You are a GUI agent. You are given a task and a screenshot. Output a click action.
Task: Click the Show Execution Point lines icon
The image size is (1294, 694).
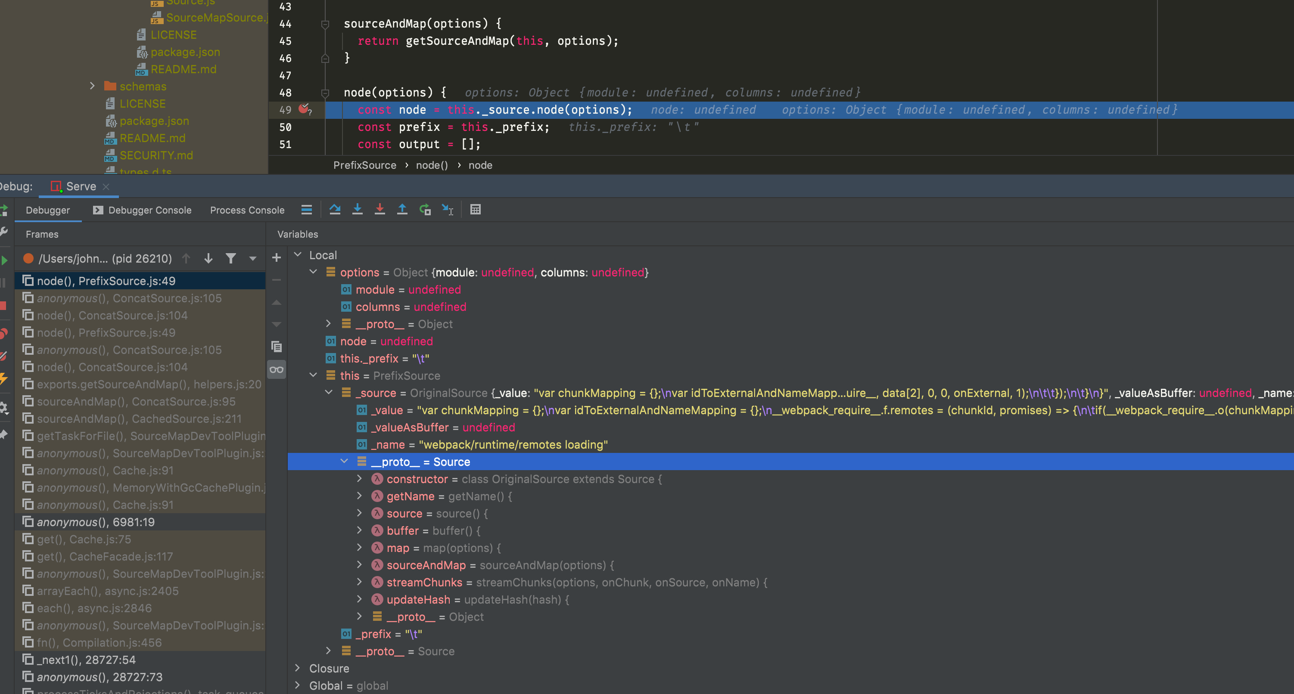coord(306,209)
